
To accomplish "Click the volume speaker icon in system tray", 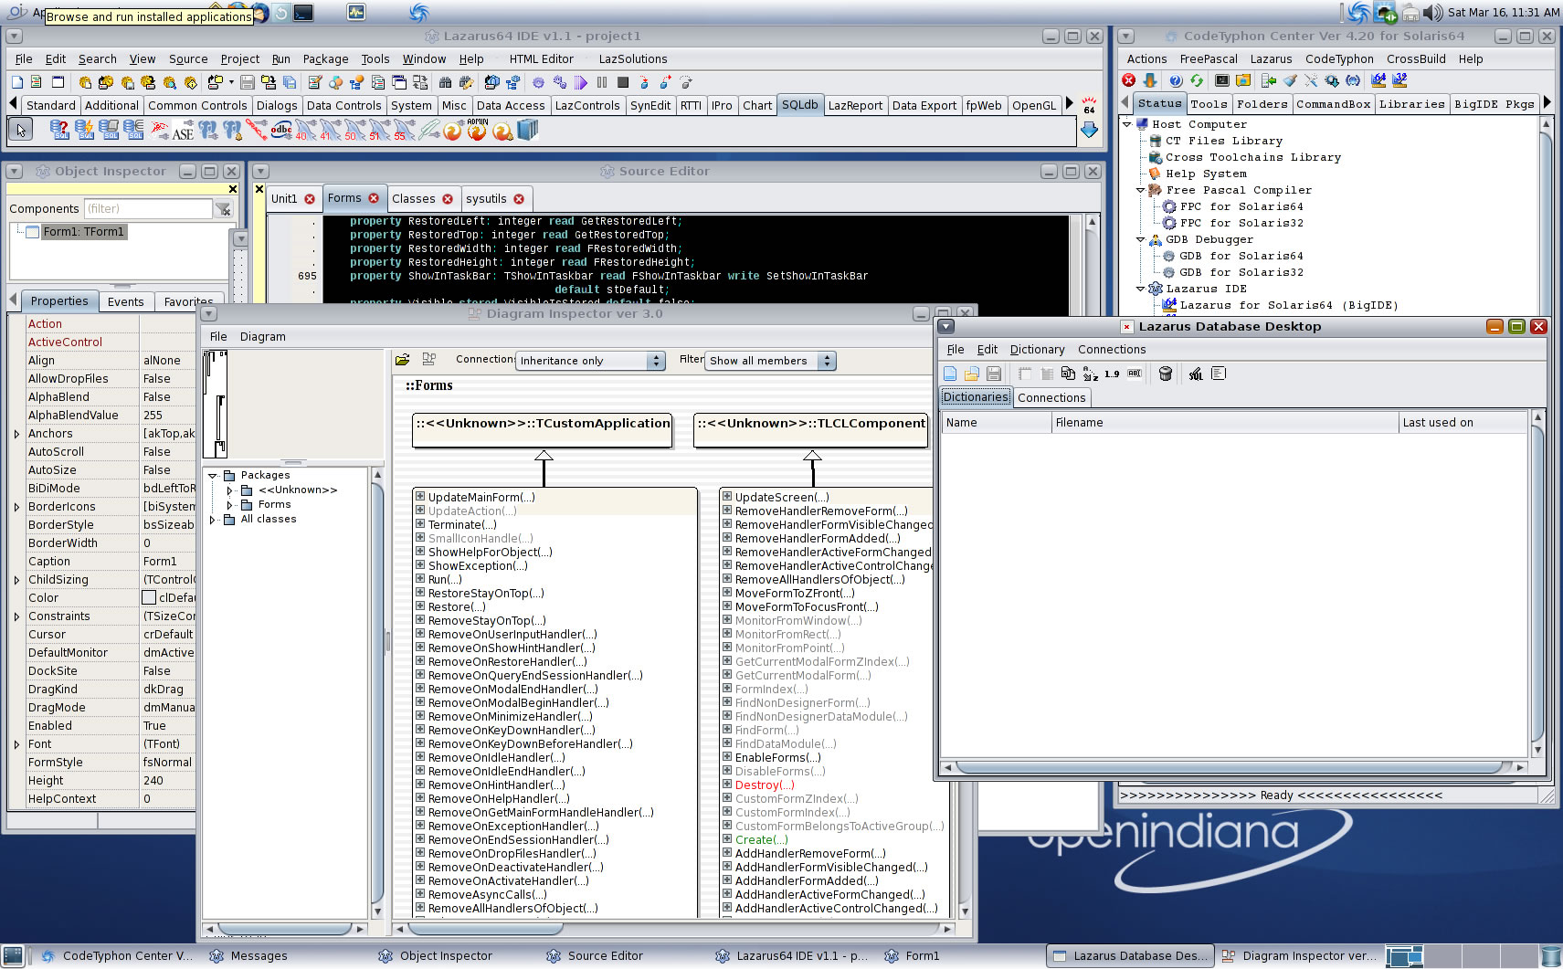I will pyautogui.click(x=1433, y=12).
